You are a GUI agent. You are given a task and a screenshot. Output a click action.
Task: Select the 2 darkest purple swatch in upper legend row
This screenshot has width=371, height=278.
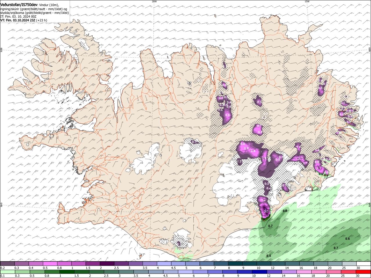tap(107, 264)
